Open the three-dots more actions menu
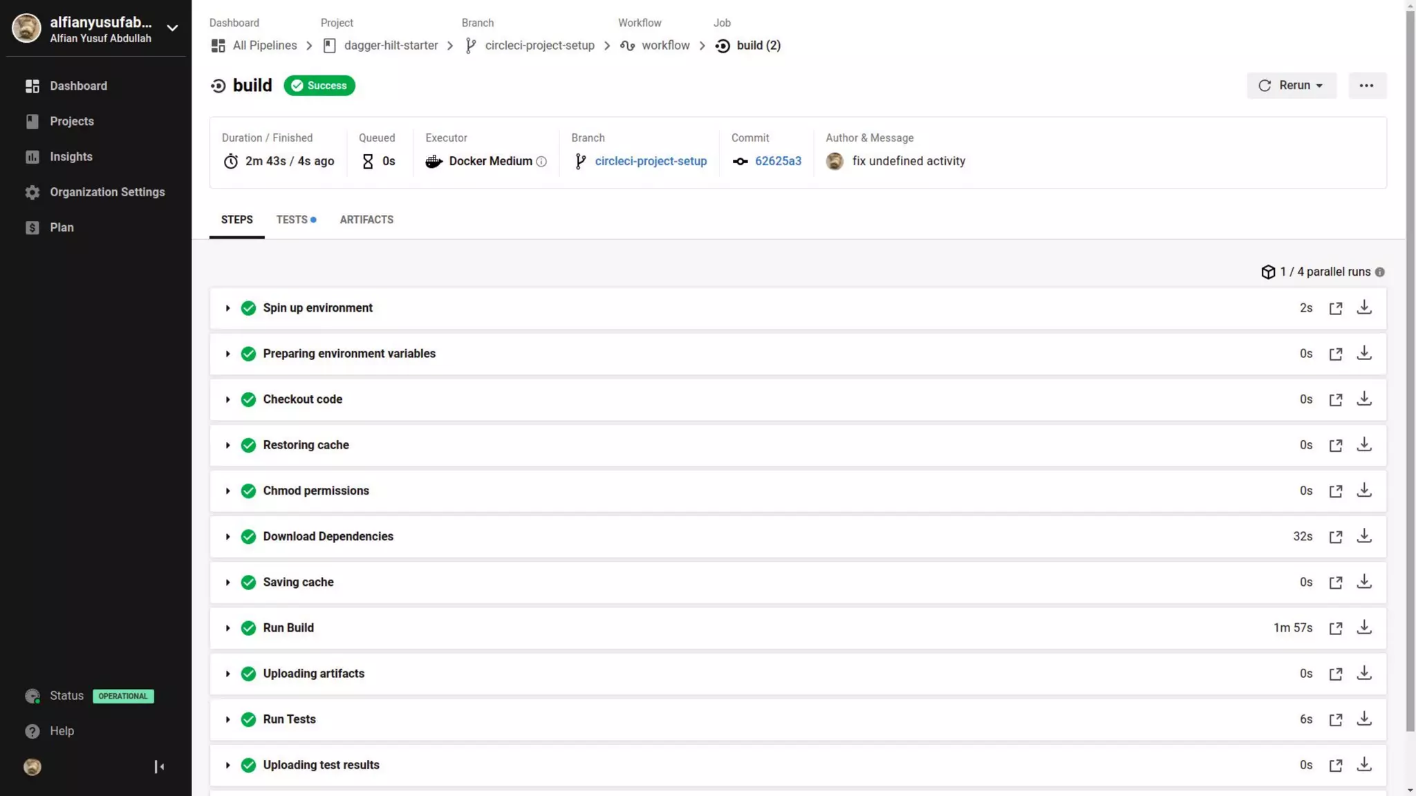The width and height of the screenshot is (1416, 796). [x=1366, y=86]
